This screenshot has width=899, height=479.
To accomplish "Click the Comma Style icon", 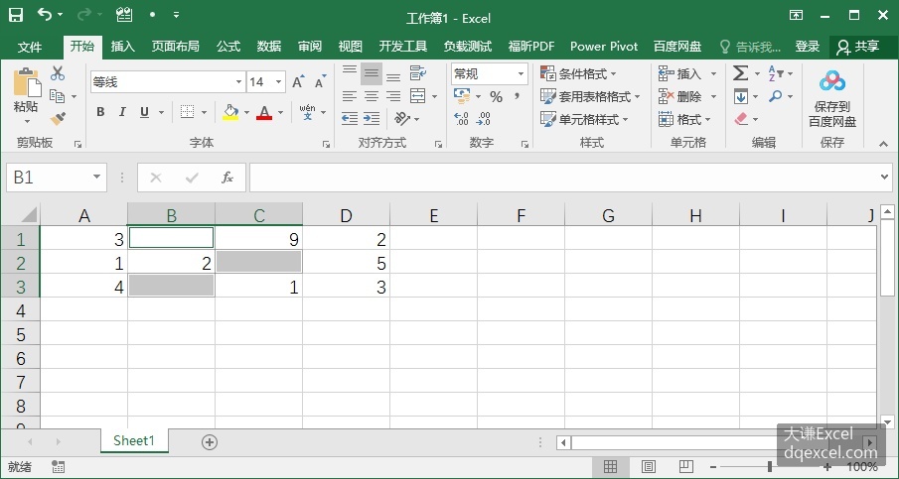I will click(x=518, y=95).
